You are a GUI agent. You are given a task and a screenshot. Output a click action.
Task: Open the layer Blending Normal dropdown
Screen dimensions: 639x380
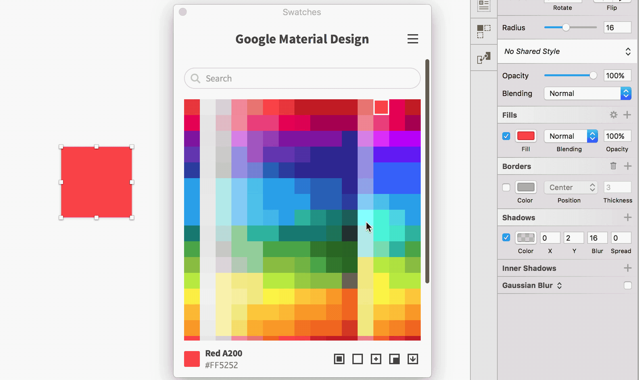click(588, 93)
